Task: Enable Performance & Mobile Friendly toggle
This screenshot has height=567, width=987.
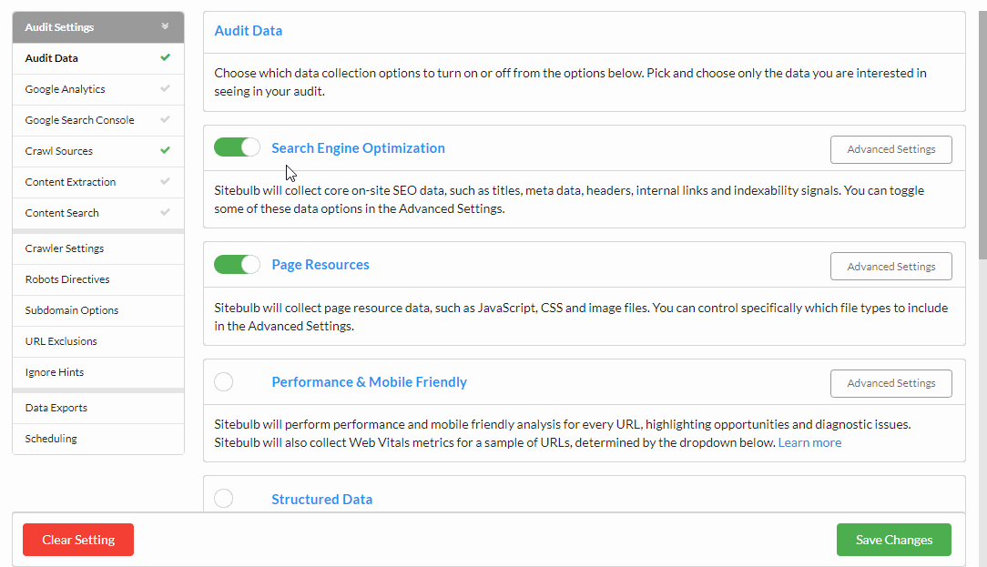Action: [223, 381]
